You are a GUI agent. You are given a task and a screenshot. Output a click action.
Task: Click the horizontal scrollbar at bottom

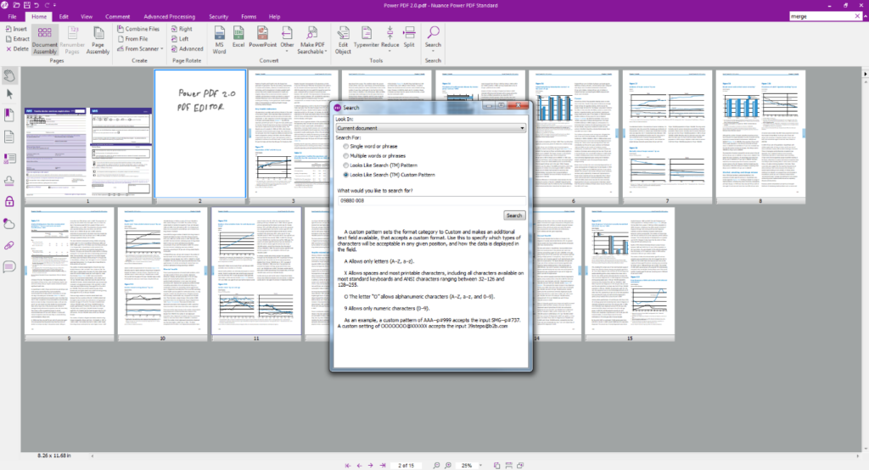(x=474, y=456)
